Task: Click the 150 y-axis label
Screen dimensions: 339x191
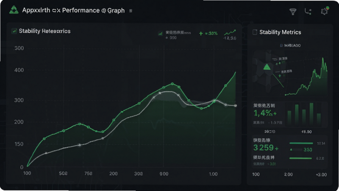Action: 19,144
